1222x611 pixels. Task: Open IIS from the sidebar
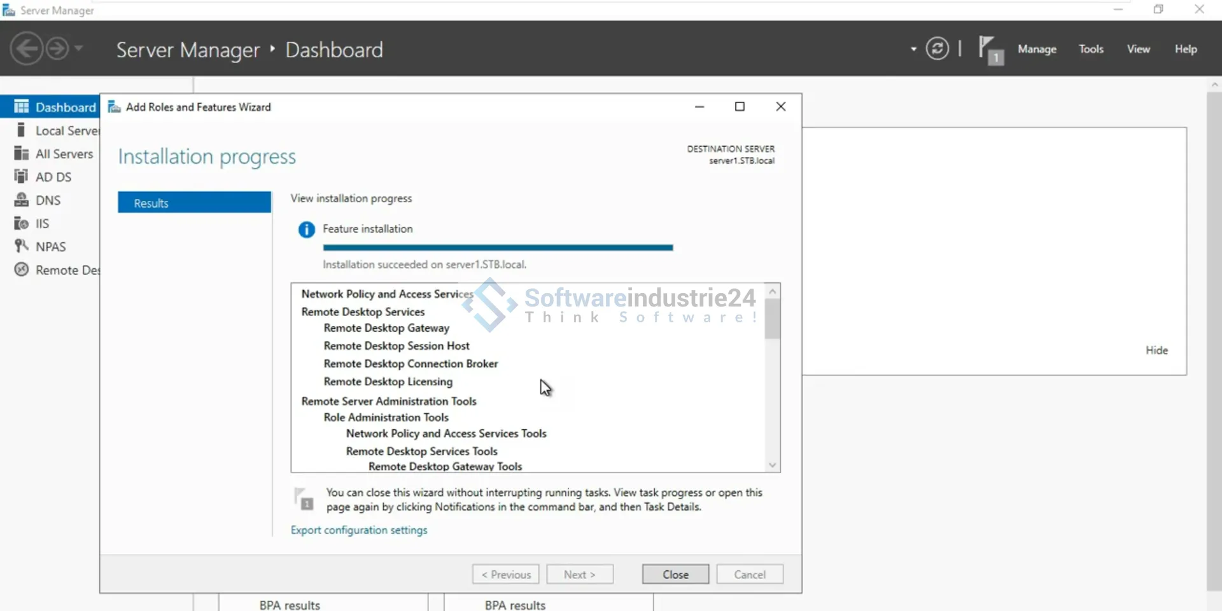[x=42, y=224]
